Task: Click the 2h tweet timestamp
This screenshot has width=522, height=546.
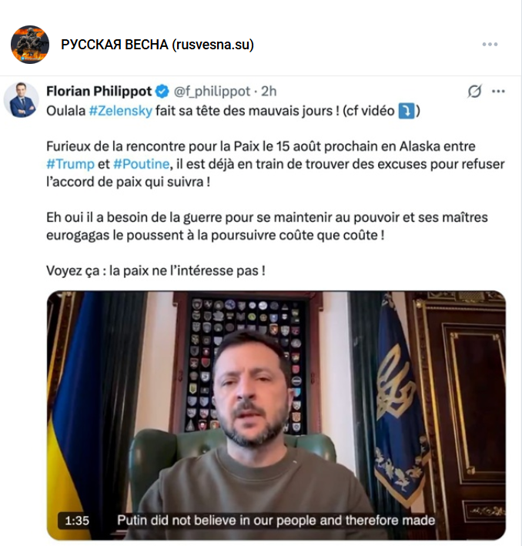Action: (x=269, y=91)
